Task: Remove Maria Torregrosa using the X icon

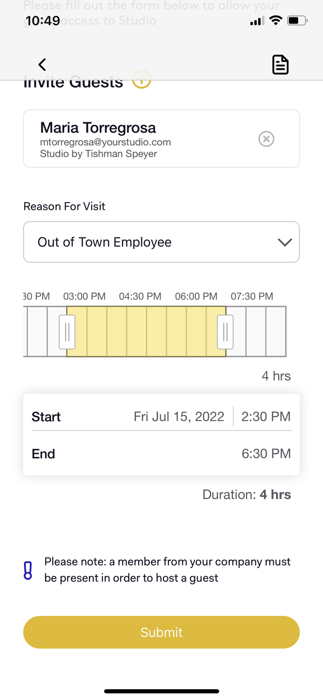Action: [x=266, y=139]
